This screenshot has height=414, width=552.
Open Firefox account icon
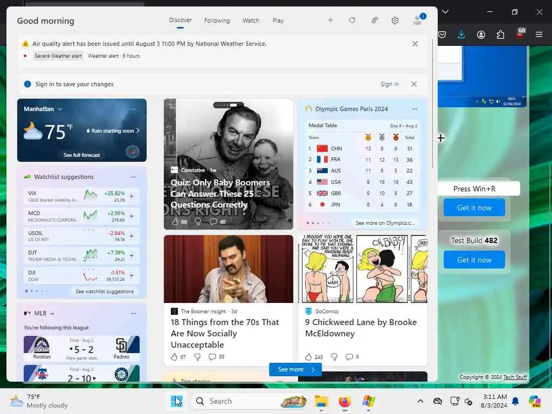tap(481, 34)
